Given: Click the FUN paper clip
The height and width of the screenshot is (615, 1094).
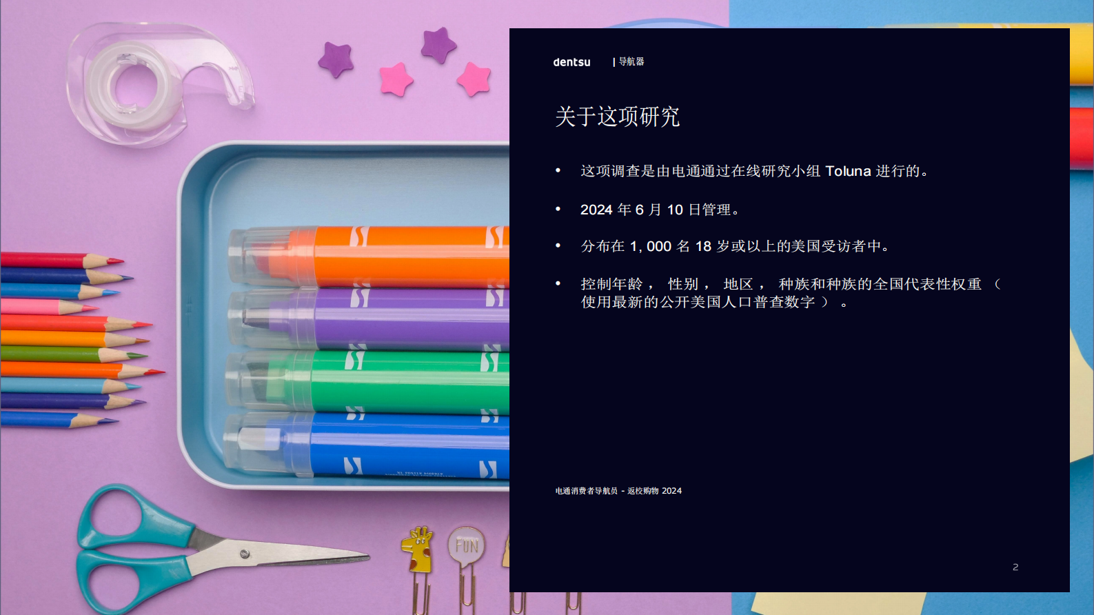Looking at the screenshot, I should tap(467, 546).
